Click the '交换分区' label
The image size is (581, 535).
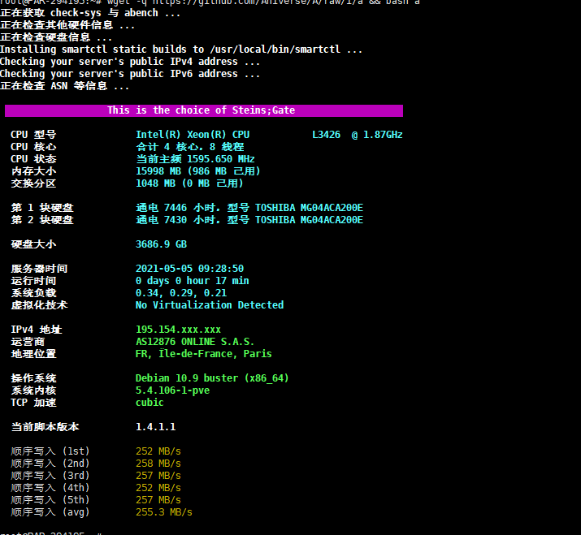click(33, 183)
